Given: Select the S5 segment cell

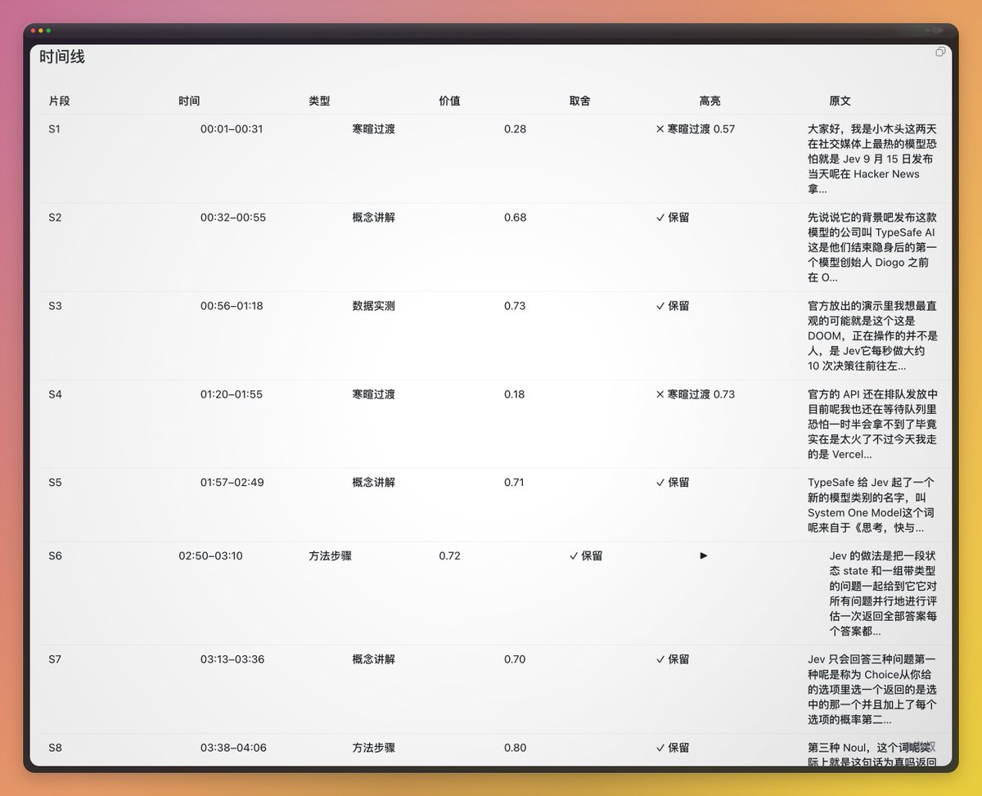Looking at the screenshot, I should tap(55, 483).
